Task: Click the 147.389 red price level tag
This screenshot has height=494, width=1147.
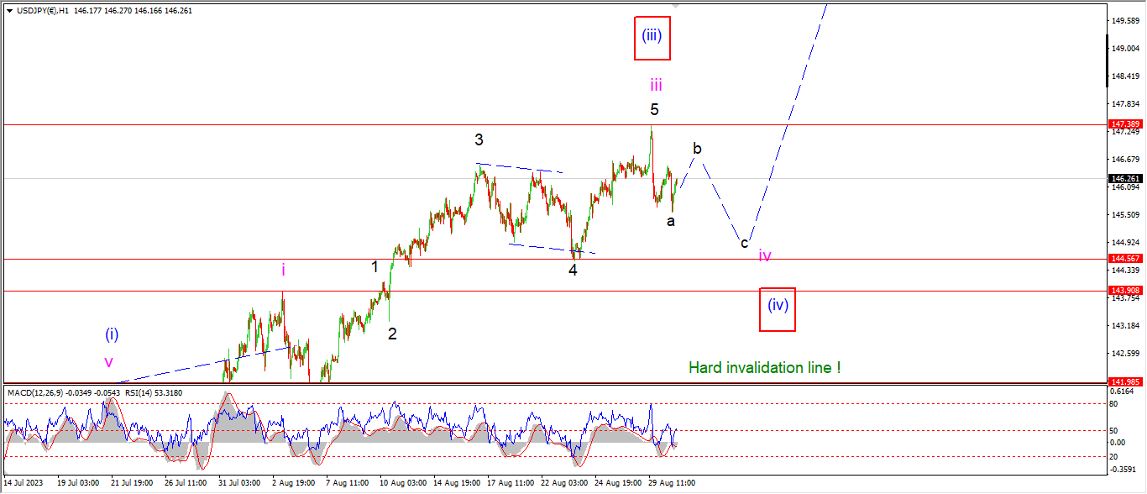Action: 1123,123
